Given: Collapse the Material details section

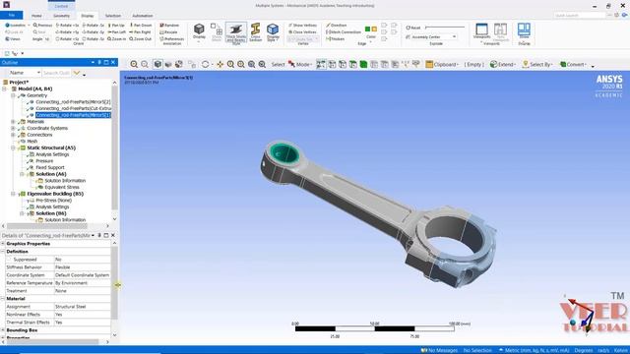Looking at the screenshot, I should tap(3, 299).
